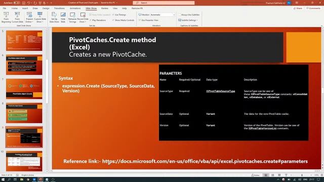Collapse the ribbon arrow
Screen dimensions: 324x182
[x=321, y=26]
